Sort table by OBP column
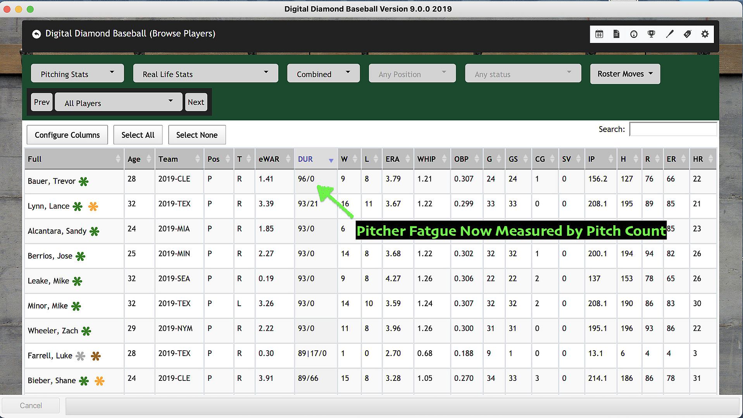This screenshot has height=418, width=743. (x=467, y=159)
